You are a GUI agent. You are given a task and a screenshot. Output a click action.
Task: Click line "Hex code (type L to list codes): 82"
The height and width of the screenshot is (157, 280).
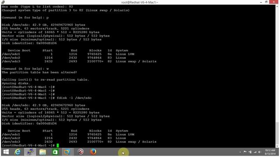coord(37,7)
